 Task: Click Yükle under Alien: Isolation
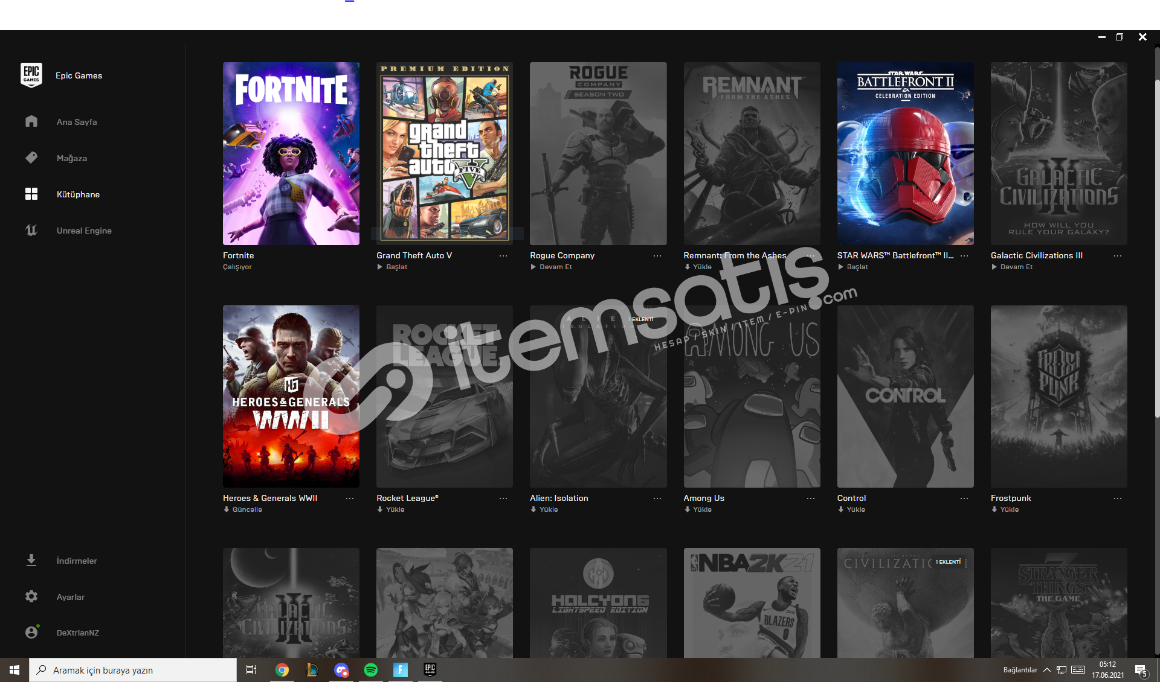click(x=544, y=509)
